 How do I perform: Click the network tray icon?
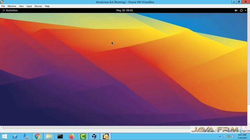229,136
